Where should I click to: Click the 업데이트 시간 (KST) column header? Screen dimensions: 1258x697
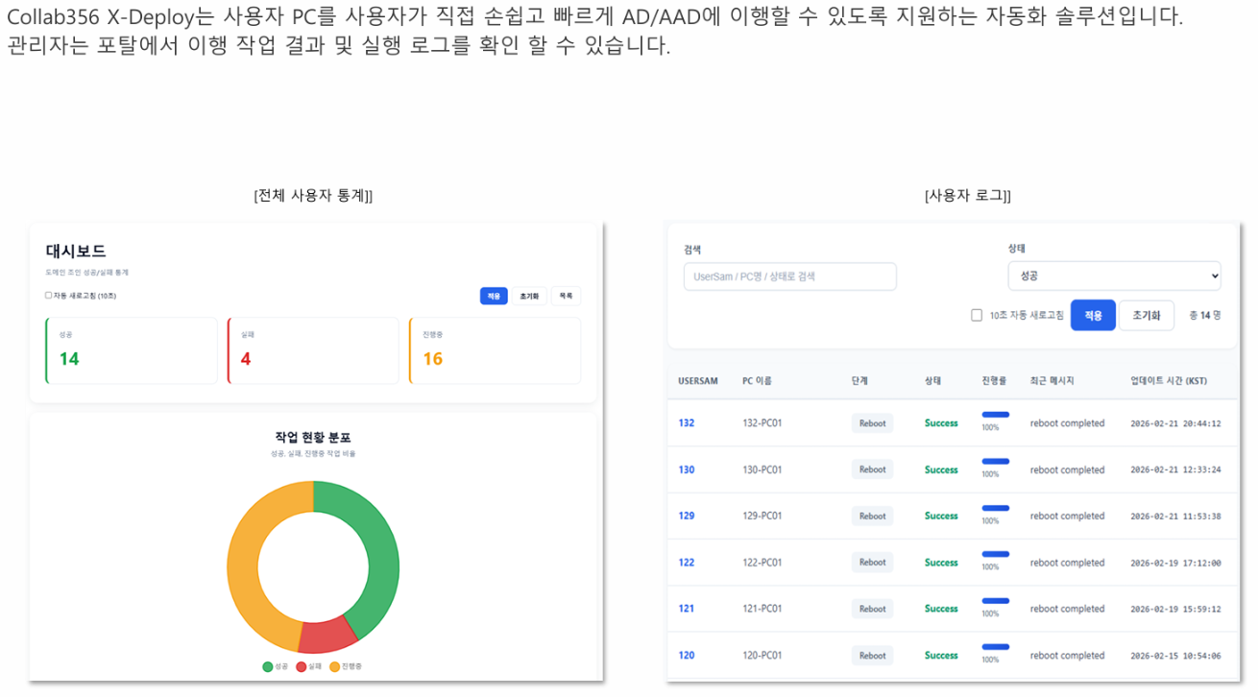point(1169,381)
